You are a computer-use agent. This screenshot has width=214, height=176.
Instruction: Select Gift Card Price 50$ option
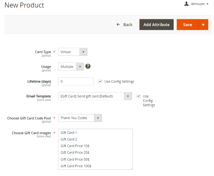click(x=75, y=159)
